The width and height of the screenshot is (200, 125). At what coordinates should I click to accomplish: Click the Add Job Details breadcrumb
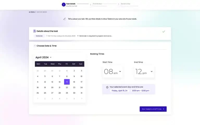pyautogui.click(x=42, y=12)
